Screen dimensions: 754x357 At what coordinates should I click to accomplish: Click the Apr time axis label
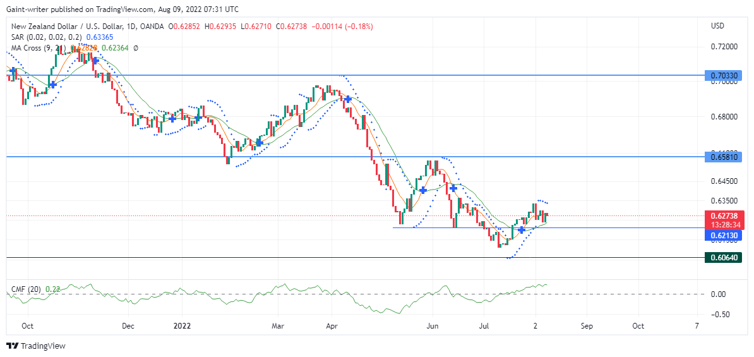tap(332, 326)
